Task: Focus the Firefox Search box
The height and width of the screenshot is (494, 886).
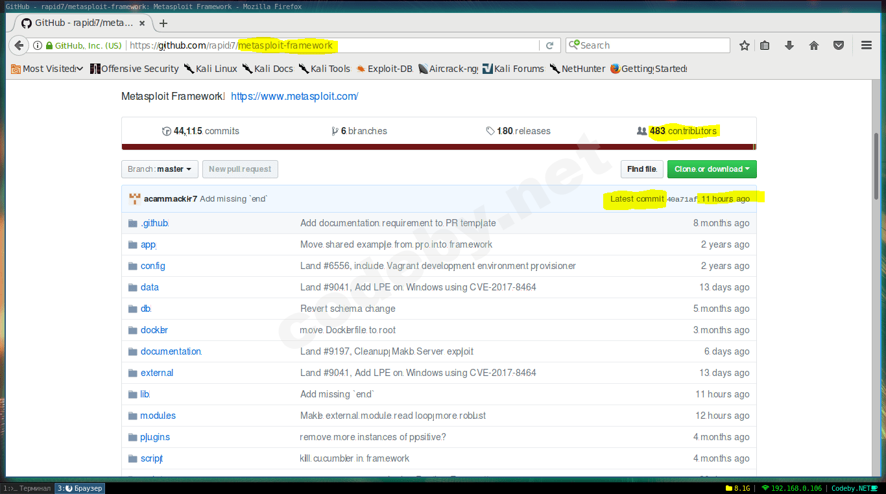Action: [648, 45]
